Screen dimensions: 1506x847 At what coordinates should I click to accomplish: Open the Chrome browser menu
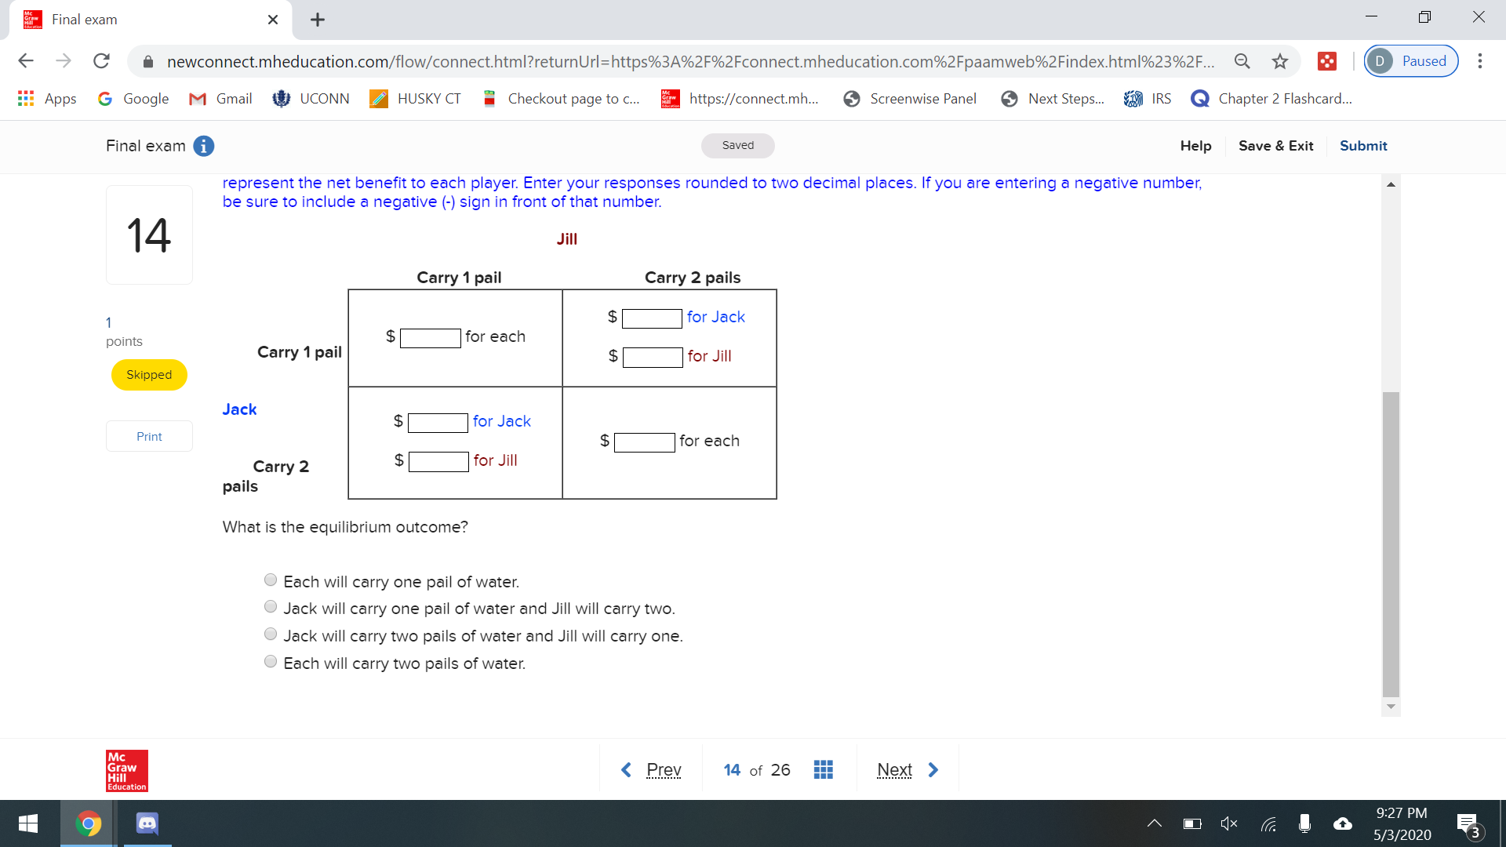(1480, 60)
